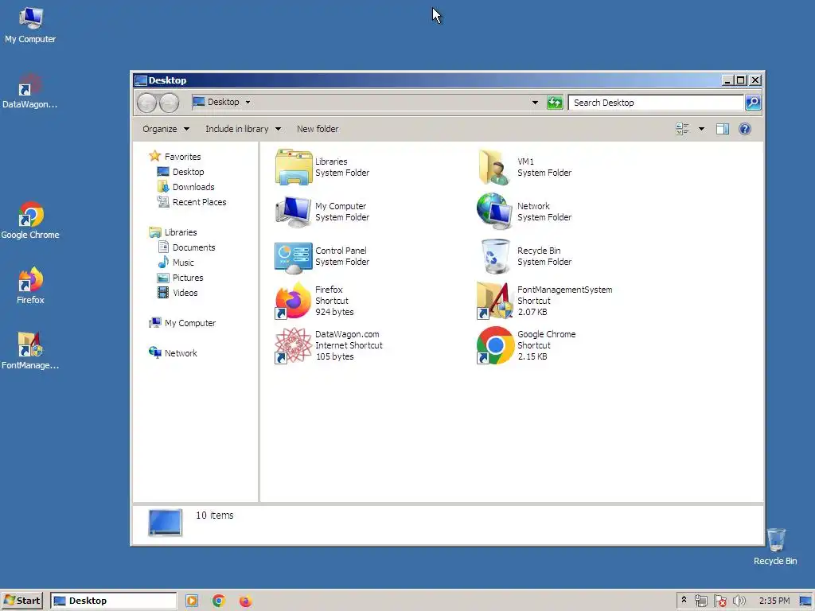
Task: Show hidden tray icons arrow
Action: point(684,600)
